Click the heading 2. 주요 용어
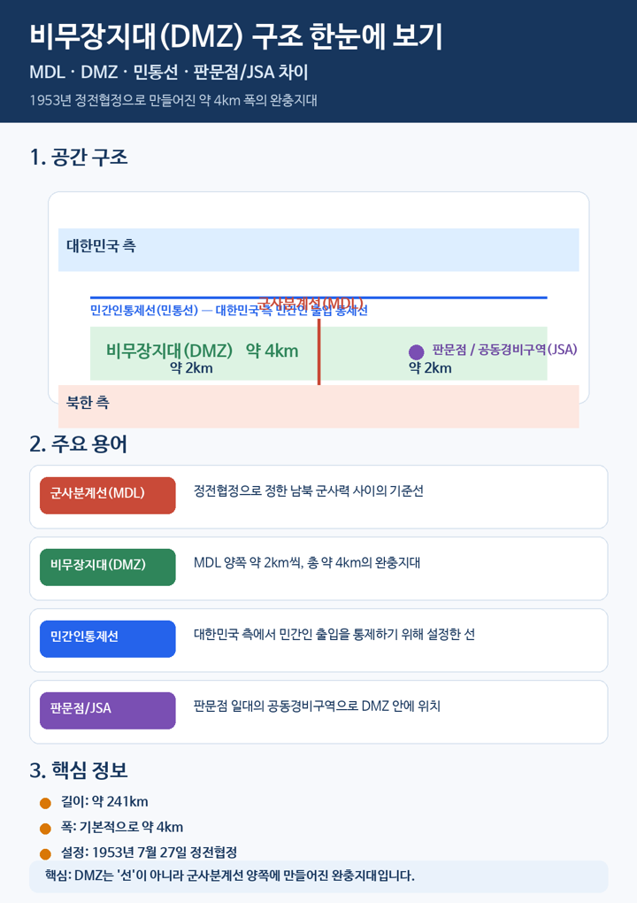 tap(79, 444)
